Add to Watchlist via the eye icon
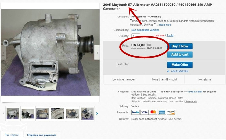 coord(168,71)
